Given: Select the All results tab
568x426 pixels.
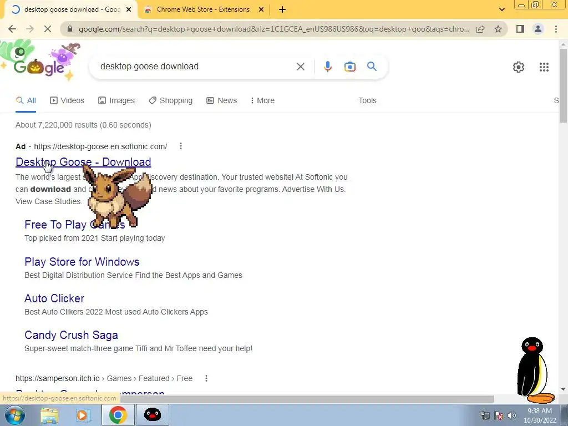Looking at the screenshot, I should point(26,100).
